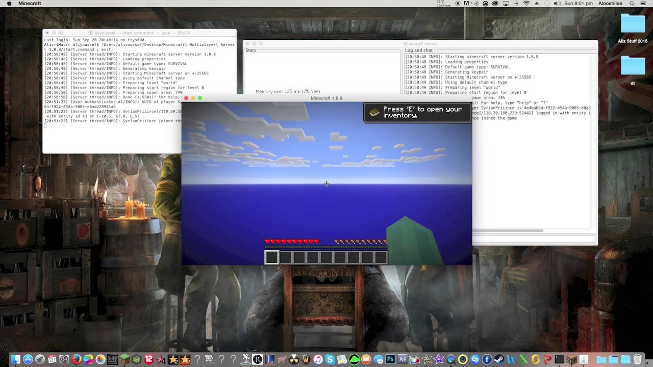Open Grand Theft Auto dock icon
This screenshot has height=367, width=653.
click(209, 359)
